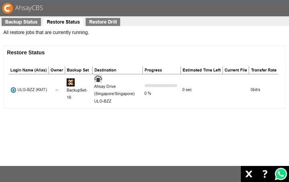Click the 0bit/s transfer rate value
This screenshot has height=182, width=289.
tap(255, 90)
